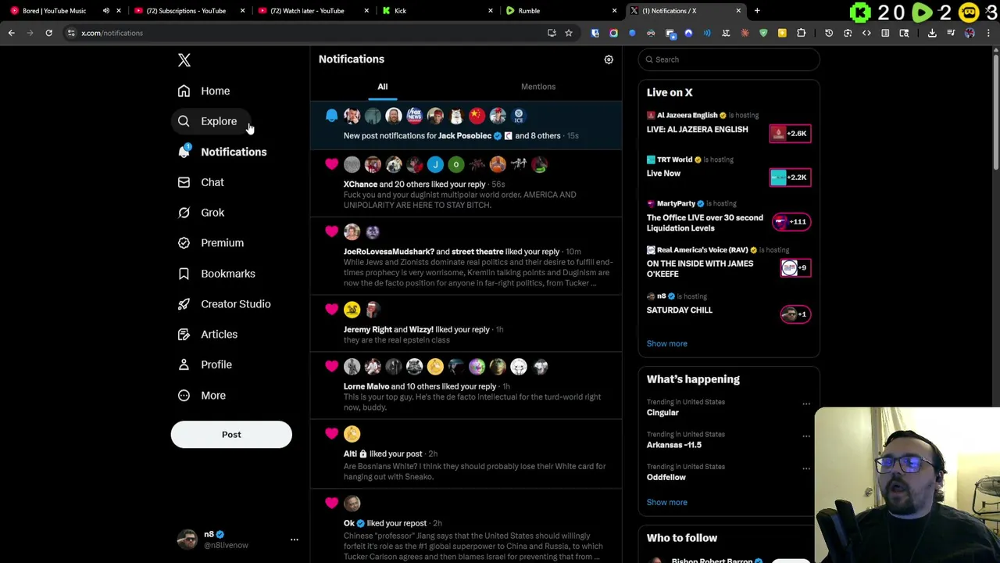Open Grok from the sidebar

pos(201,213)
